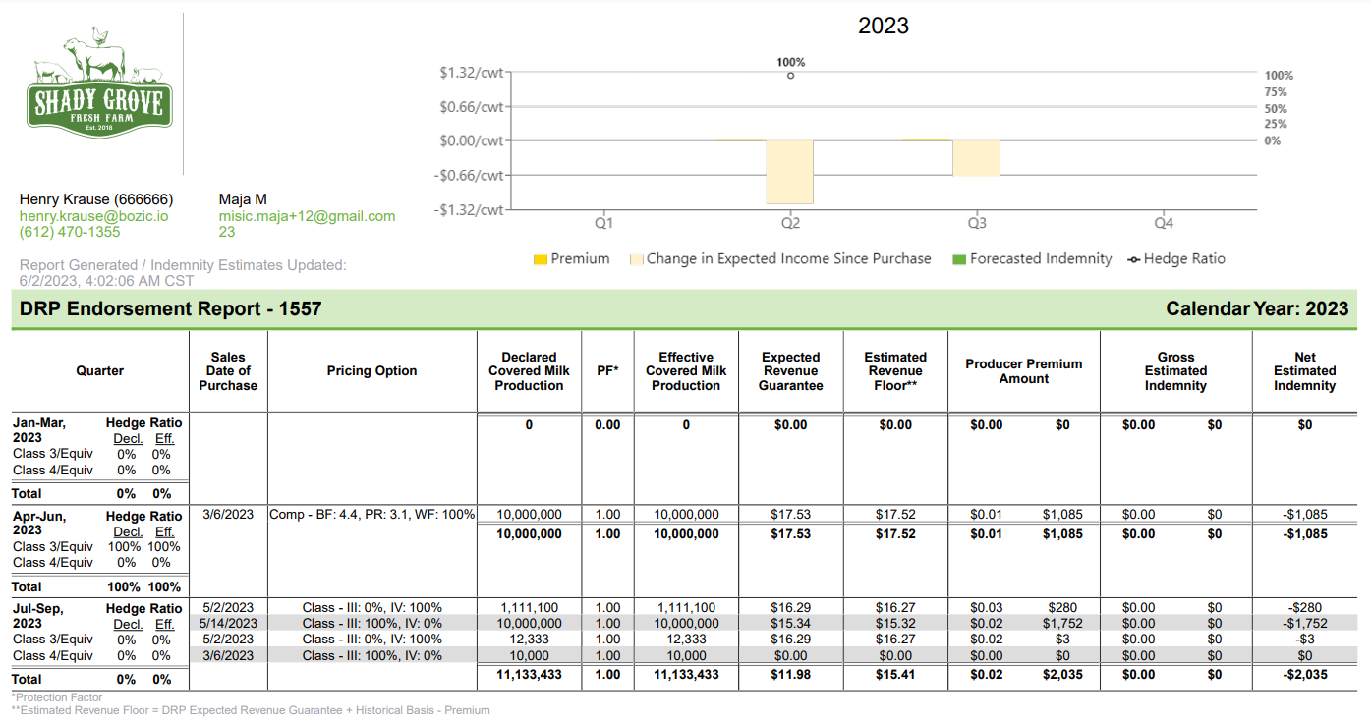This screenshot has height=723, width=1371.
Task: Click Producer Premium Amount column header
Action: (1024, 371)
